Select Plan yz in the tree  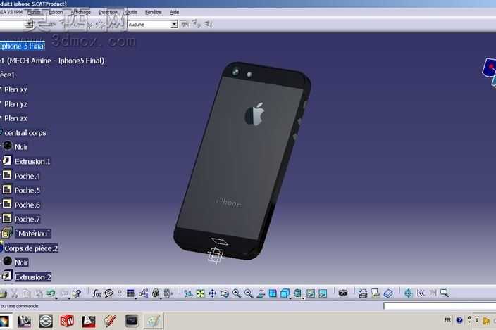(x=15, y=104)
